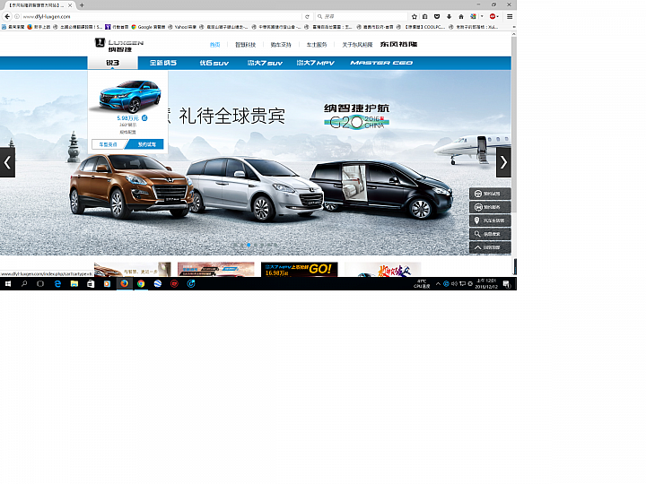The width and height of the screenshot is (646, 484).
Task: Open the Action Center notification icon
Action: coord(507,283)
